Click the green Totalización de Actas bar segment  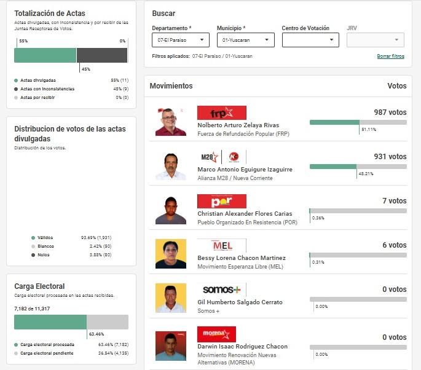point(45,55)
